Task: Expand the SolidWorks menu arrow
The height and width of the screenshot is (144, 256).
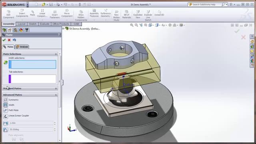Action: point(28,4)
